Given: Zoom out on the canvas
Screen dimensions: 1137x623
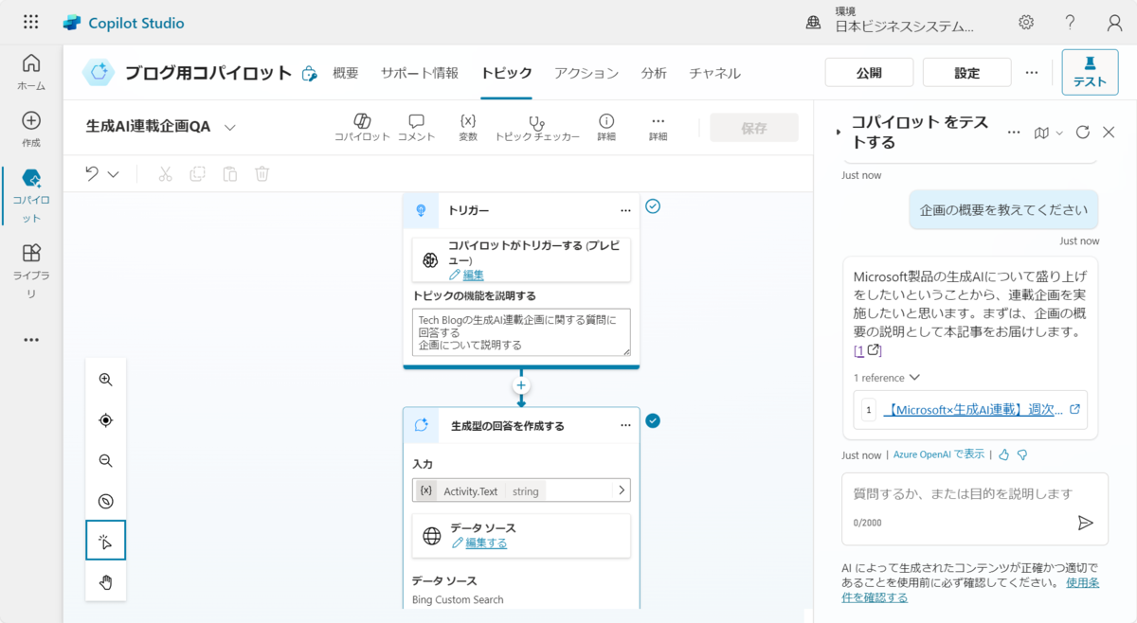Looking at the screenshot, I should coord(106,461).
